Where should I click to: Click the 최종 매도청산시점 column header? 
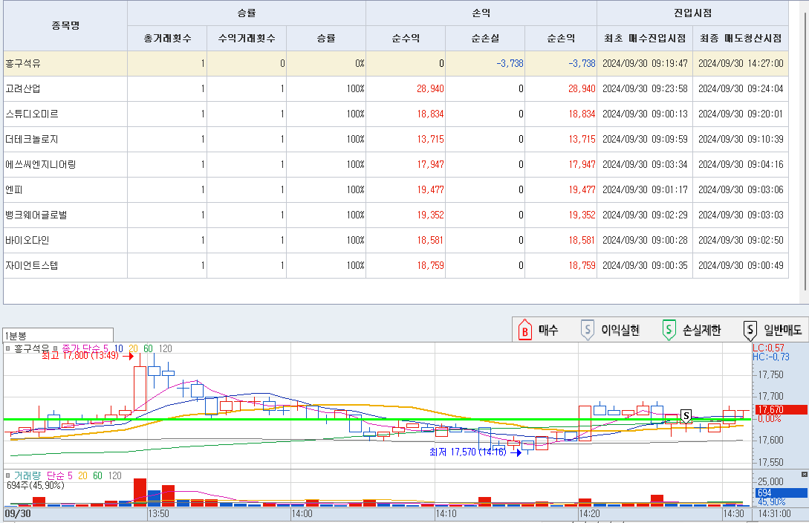tap(741, 38)
